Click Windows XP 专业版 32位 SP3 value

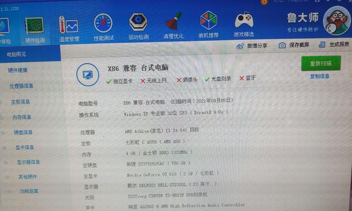pyautogui.click(x=176, y=113)
